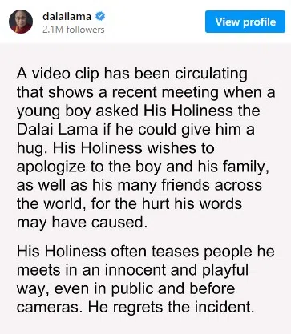Click the word 'apologize' in the post
The width and height of the screenshot is (291, 334).
pos(51,167)
